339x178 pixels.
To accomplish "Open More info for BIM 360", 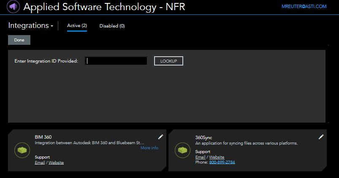I will coord(149,148).
